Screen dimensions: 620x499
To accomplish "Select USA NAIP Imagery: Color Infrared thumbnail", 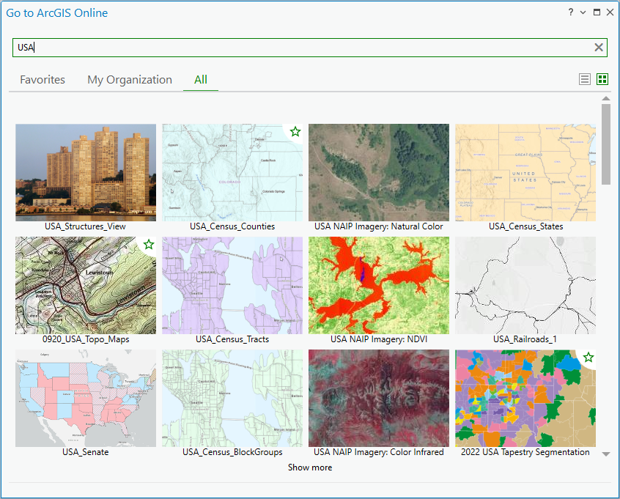I will pos(379,398).
